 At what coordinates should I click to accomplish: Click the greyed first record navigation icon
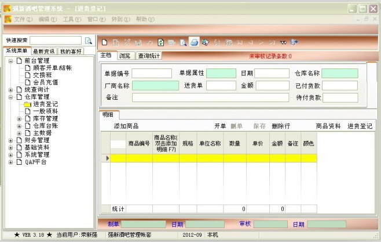point(240,43)
